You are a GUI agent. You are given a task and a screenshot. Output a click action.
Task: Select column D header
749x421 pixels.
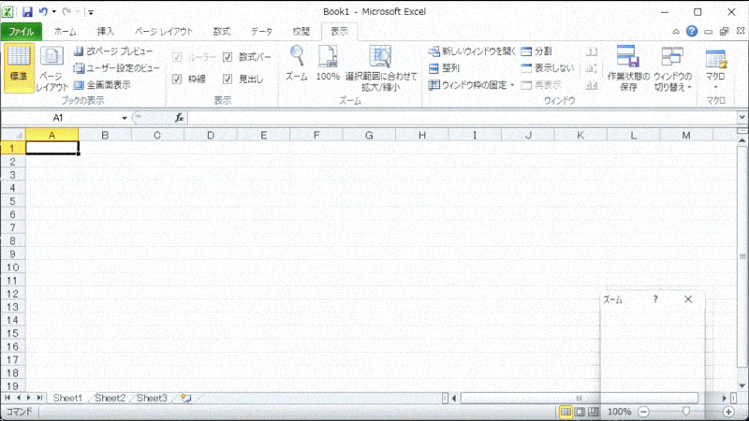(x=210, y=136)
